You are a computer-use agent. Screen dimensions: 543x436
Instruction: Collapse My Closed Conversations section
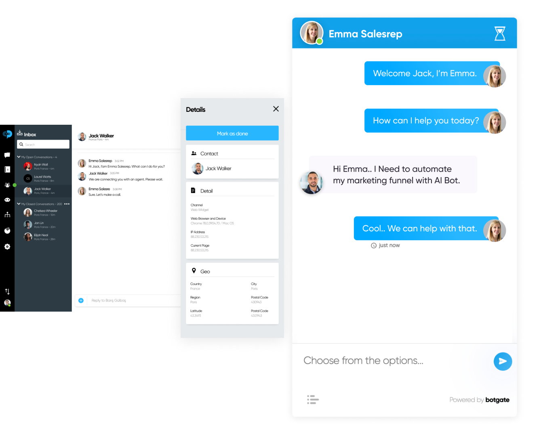19,204
